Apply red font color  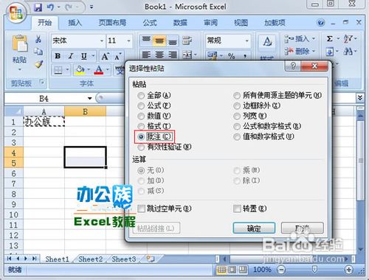[x=99, y=70]
